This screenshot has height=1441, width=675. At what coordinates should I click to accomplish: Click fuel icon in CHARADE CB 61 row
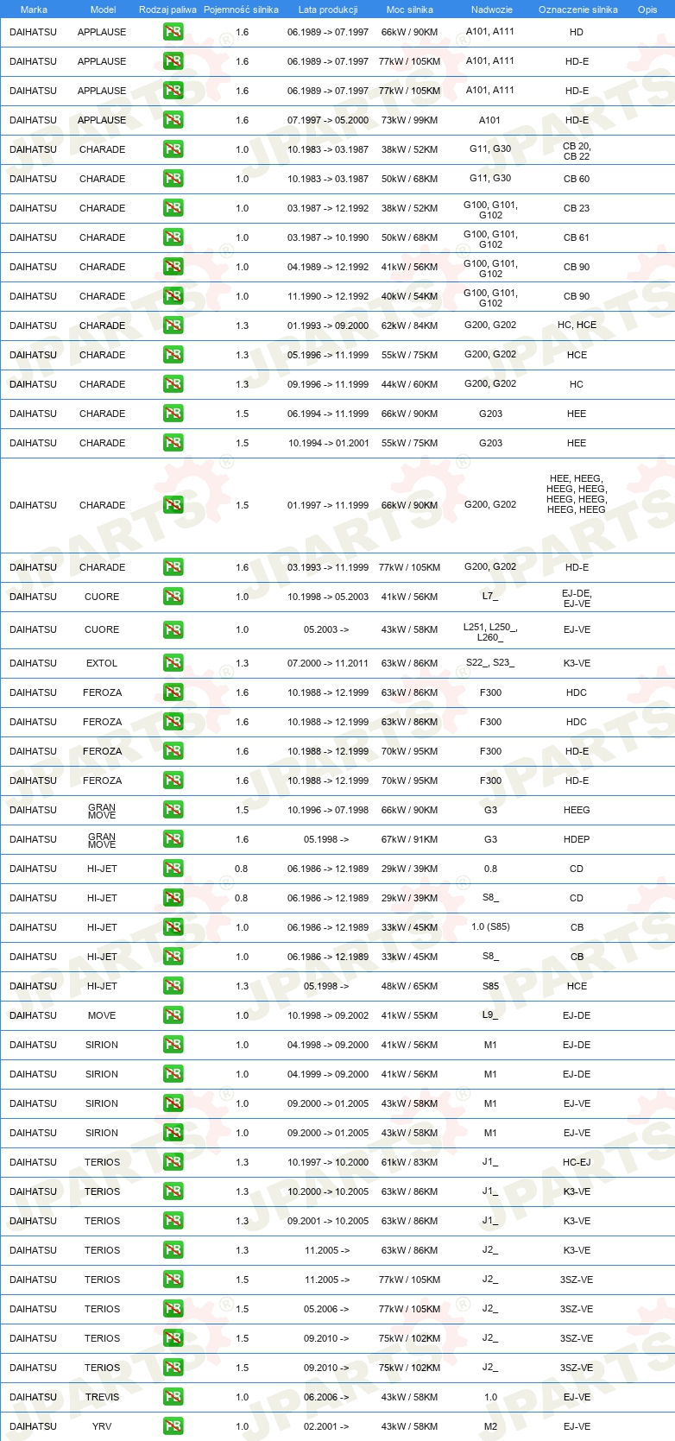(x=173, y=237)
